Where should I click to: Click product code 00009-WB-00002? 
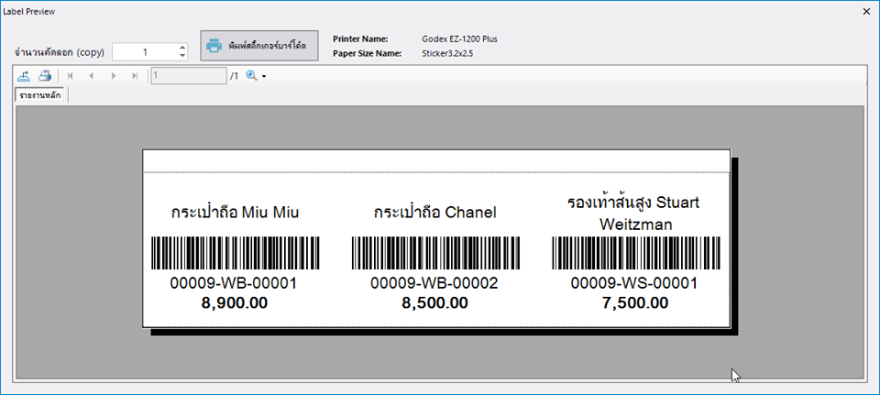click(x=434, y=284)
